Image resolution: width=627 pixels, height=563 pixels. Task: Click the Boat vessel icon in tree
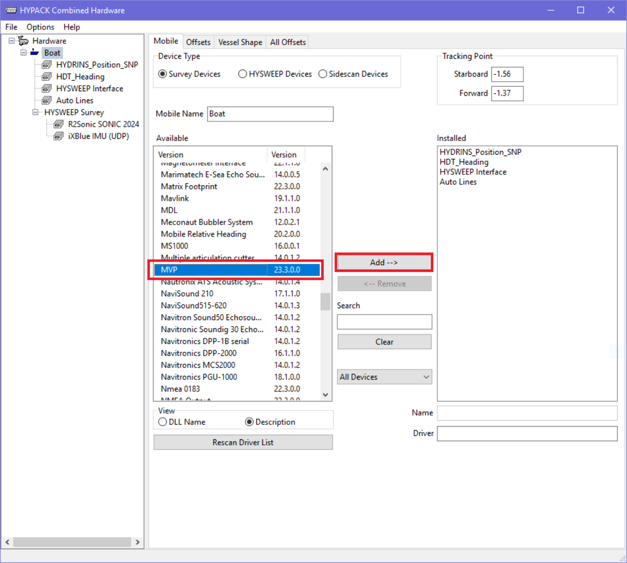tap(35, 53)
